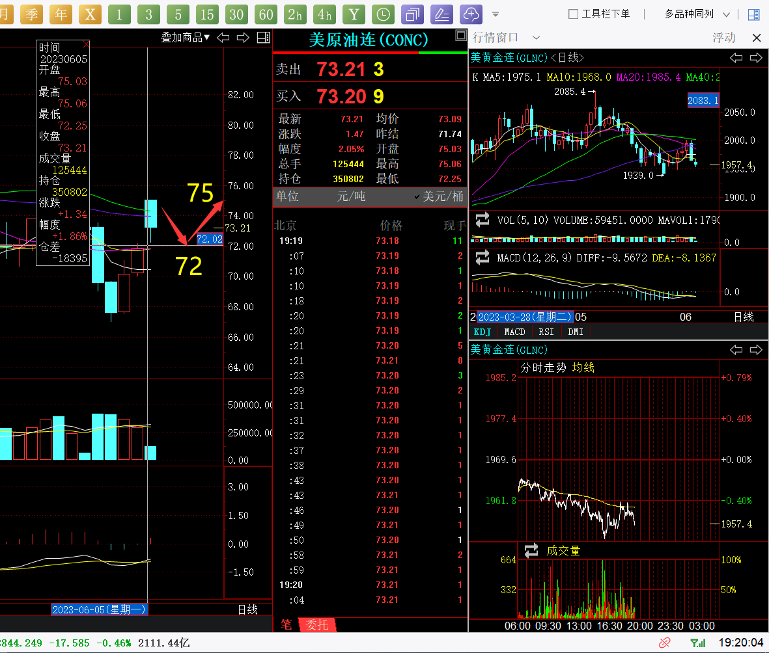The height and width of the screenshot is (653, 769).
Task: Click the multi-window layout icon at top right
Action: [754, 14]
